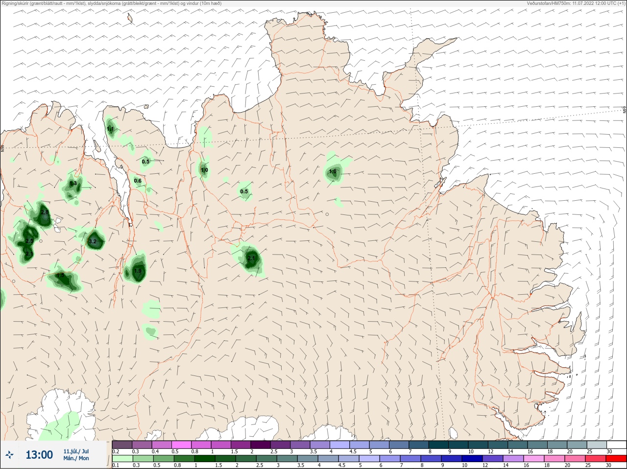Click the navy blue swatch between 10 and 12
The image size is (627, 469).
(473, 459)
